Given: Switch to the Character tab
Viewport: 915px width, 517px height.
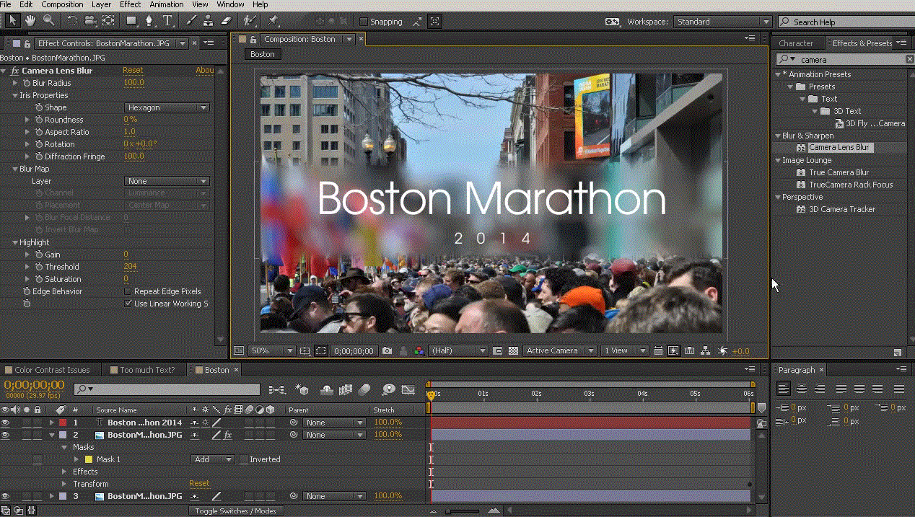Looking at the screenshot, I should 796,43.
